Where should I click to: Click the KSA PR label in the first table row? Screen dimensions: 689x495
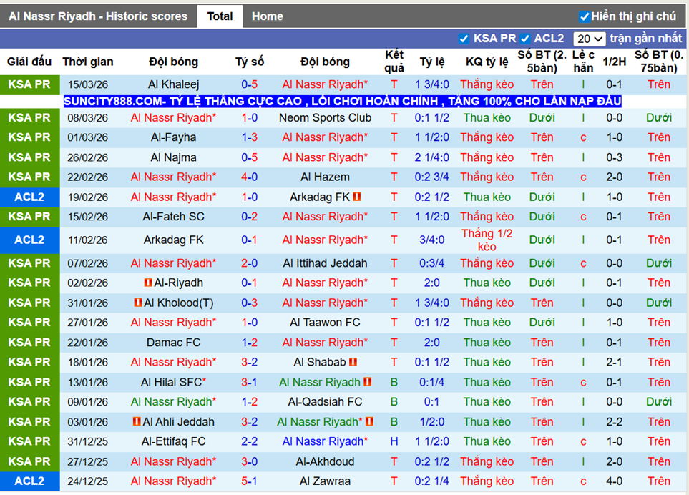coord(30,84)
